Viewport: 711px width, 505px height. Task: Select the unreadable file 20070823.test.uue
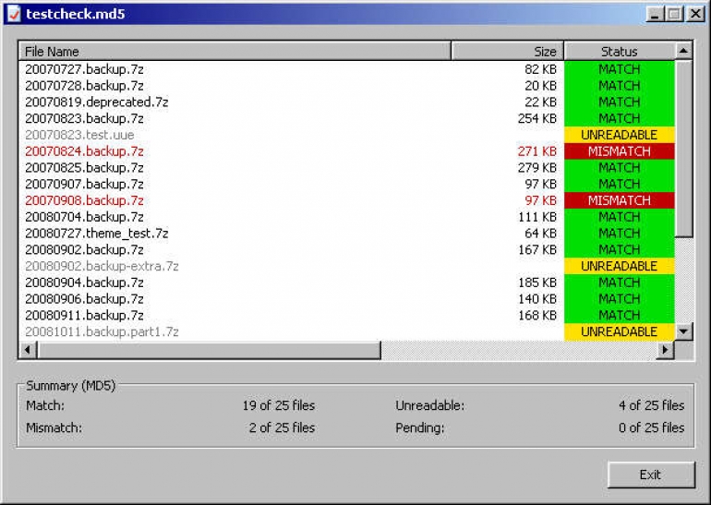(79, 135)
